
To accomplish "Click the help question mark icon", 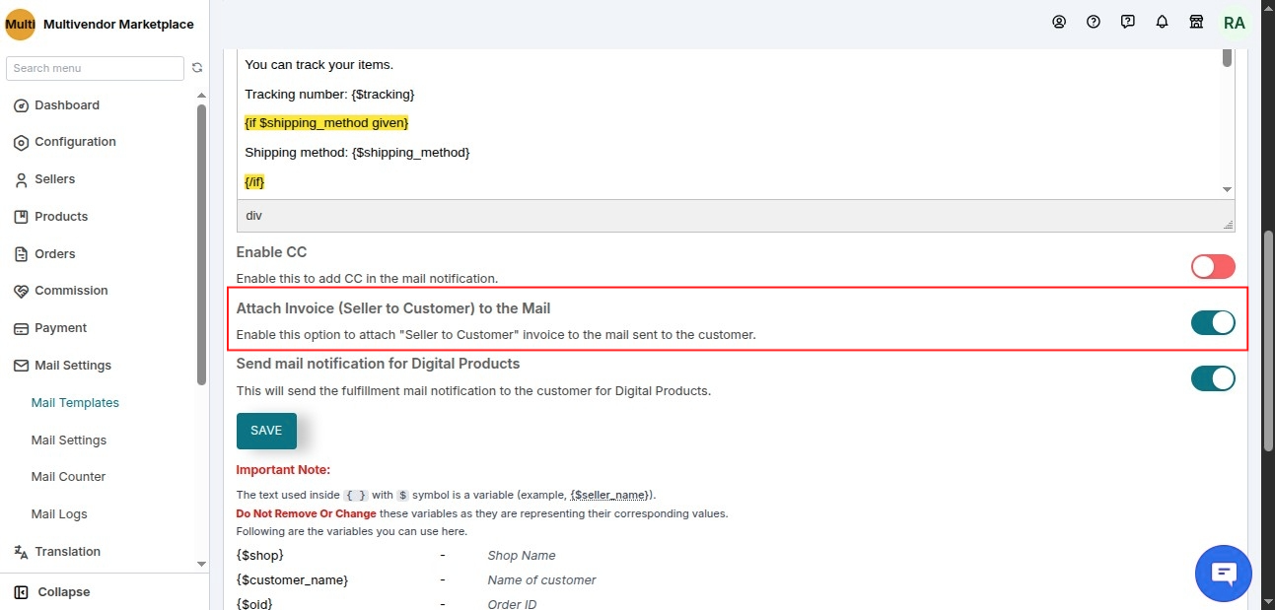I will [1094, 22].
